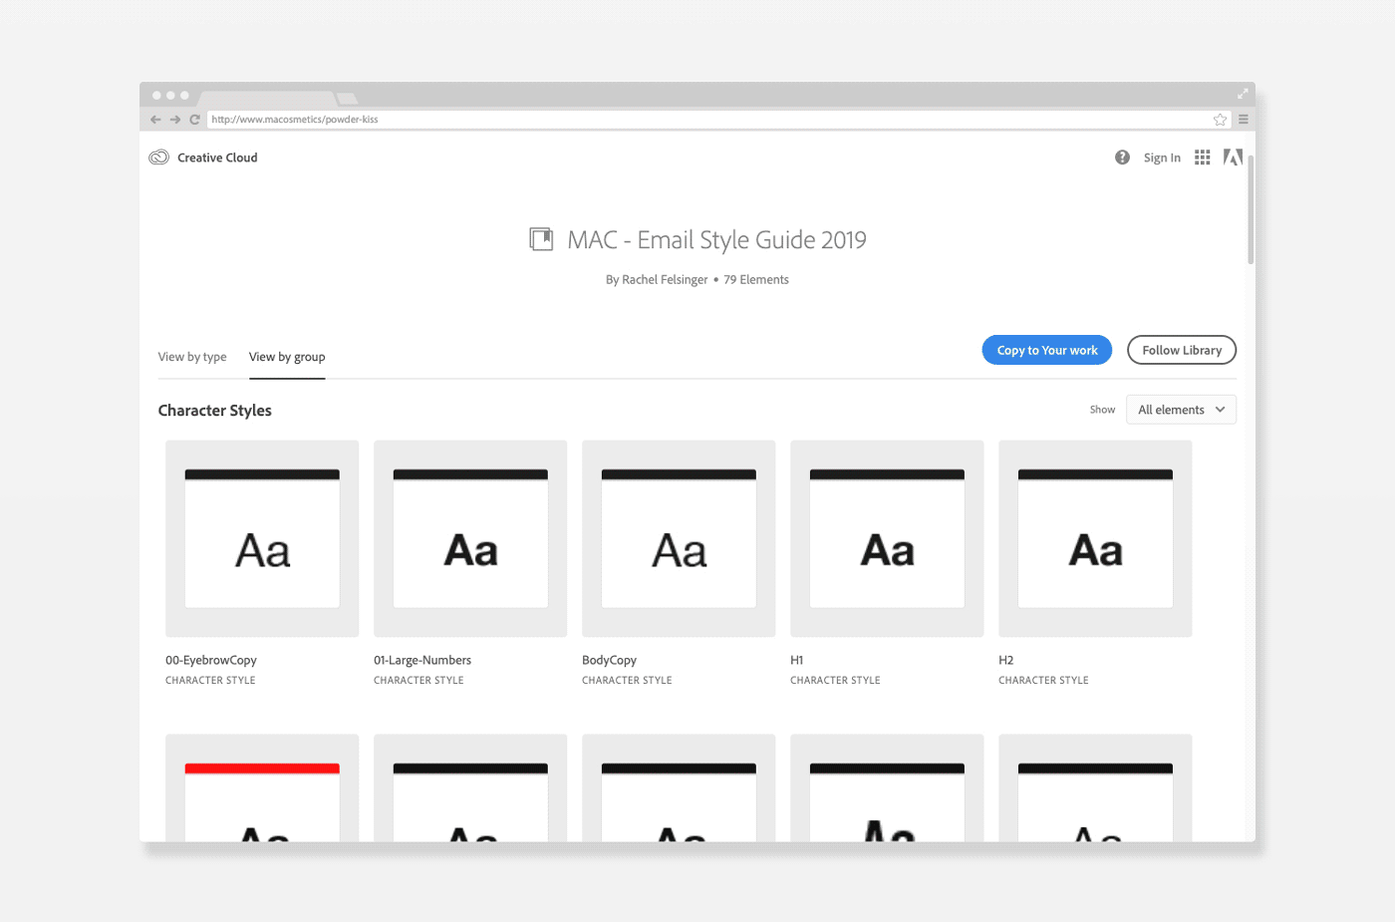Open the BodyCopy style thumbnail
The width and height of the screenshot is (1395, 922).
[679, 538]
